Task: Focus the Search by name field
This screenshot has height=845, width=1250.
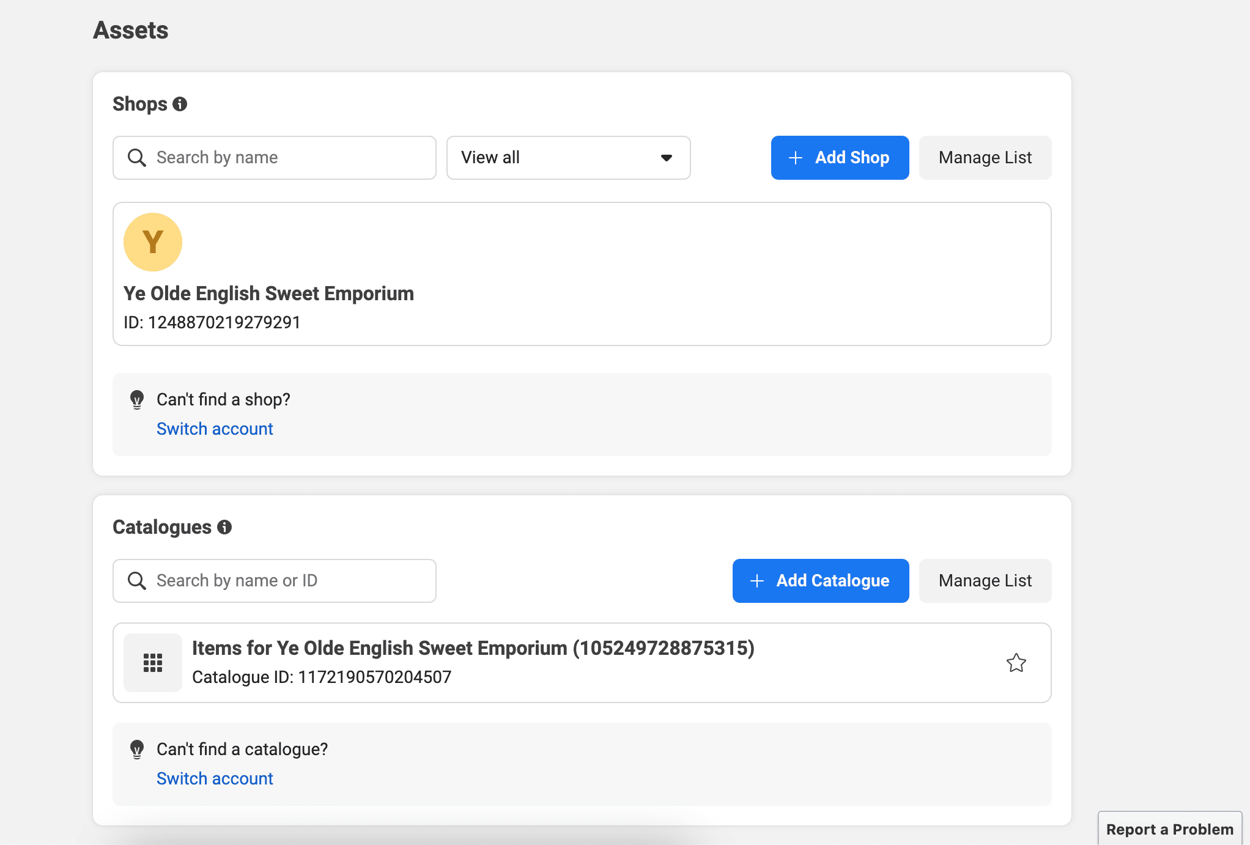Action: tap(275, 158)
